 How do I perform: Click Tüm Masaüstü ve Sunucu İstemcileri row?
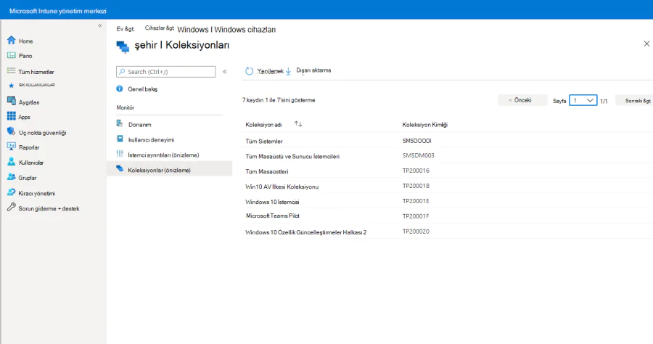[x=447, y=156]
